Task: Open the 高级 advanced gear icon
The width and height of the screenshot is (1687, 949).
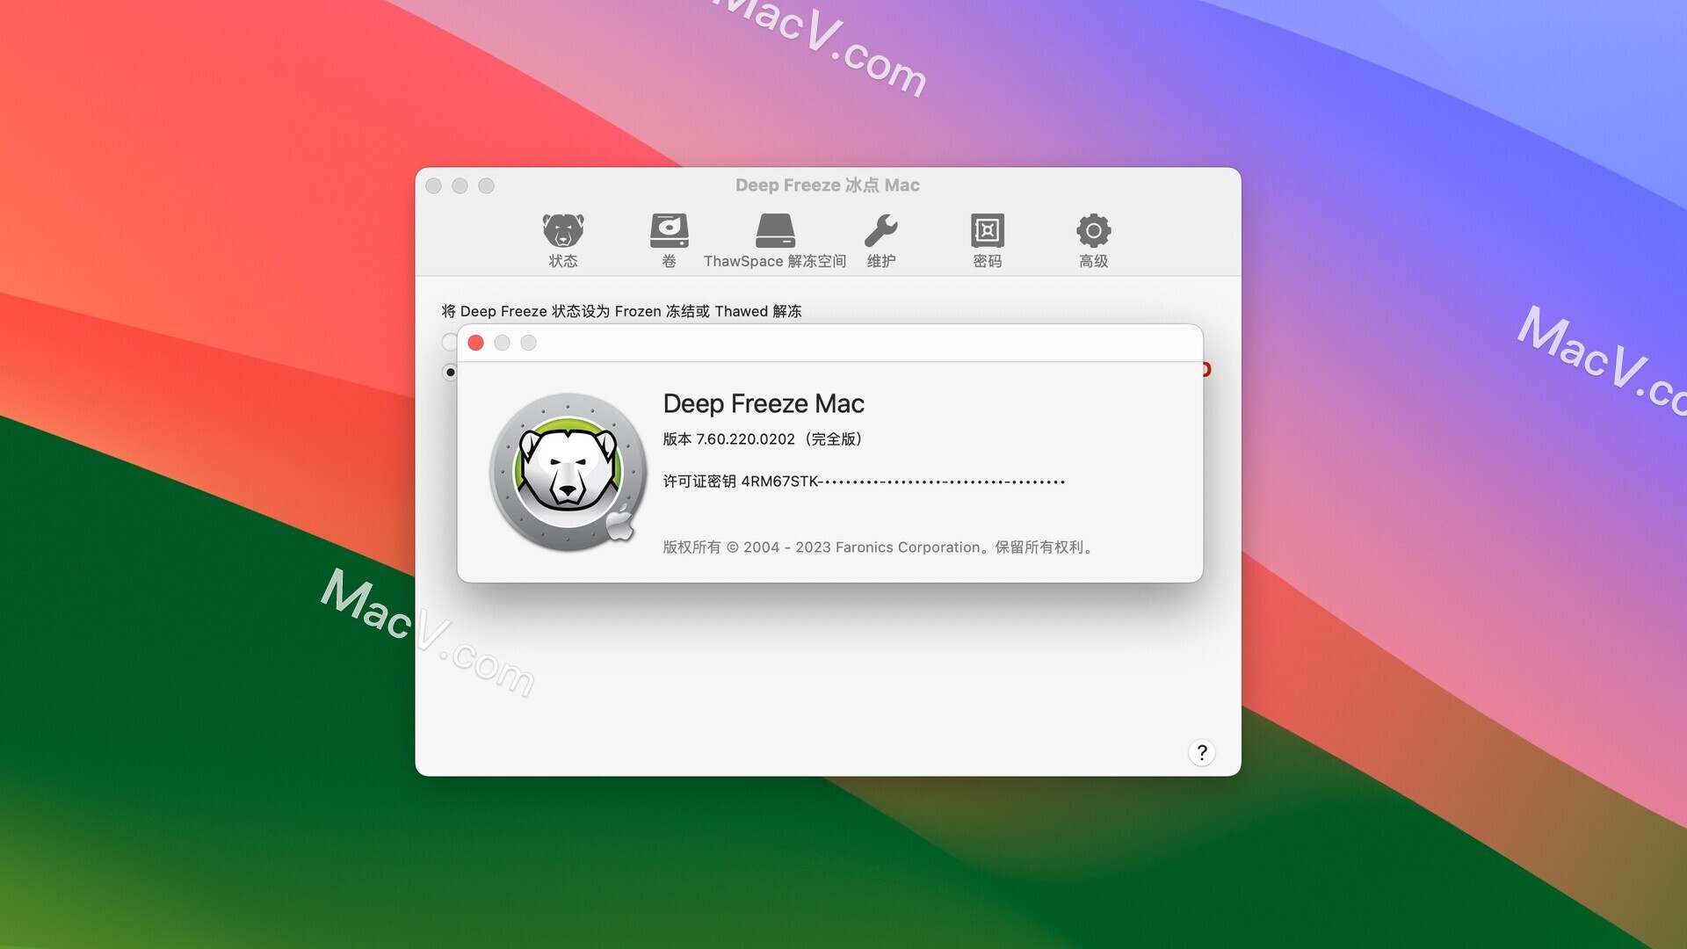Action: click(1093, 231)
